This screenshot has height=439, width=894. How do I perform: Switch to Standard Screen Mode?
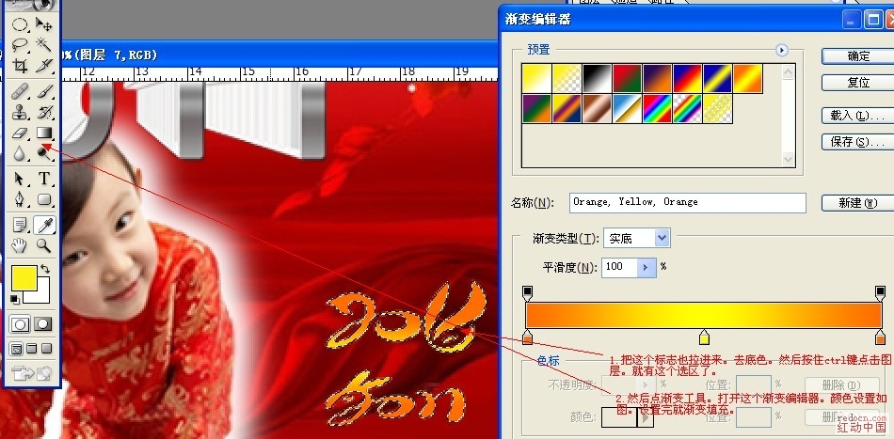tap(17, 349)
